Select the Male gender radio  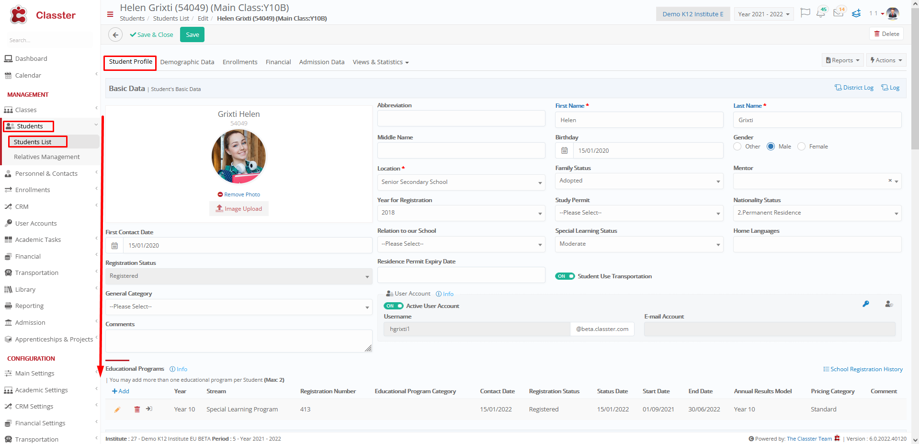[771, 147]
